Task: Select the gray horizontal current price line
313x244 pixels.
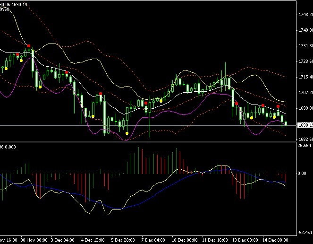Action: [x=148, y=125]
